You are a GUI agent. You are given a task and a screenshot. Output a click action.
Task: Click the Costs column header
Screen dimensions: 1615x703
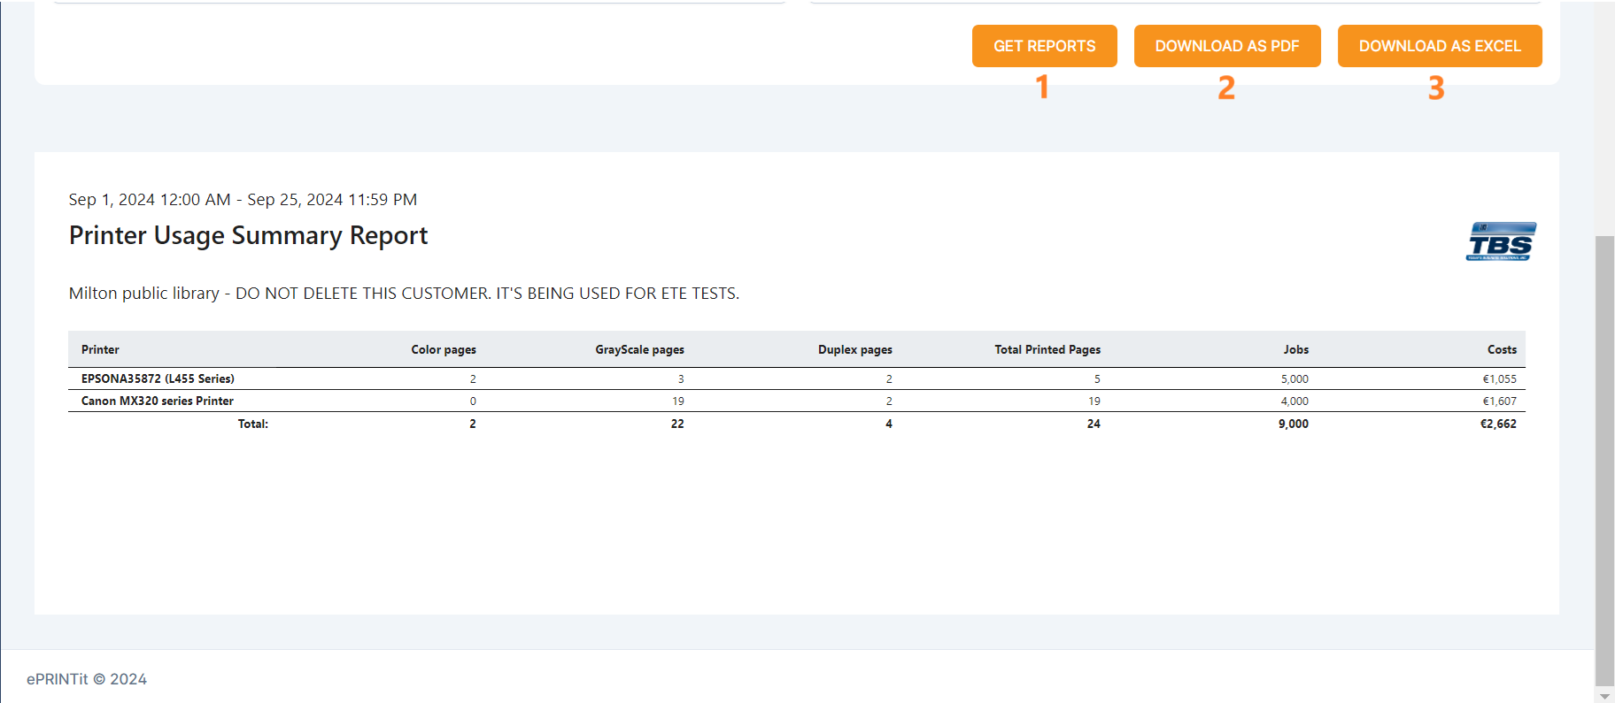click(1502, 350)
